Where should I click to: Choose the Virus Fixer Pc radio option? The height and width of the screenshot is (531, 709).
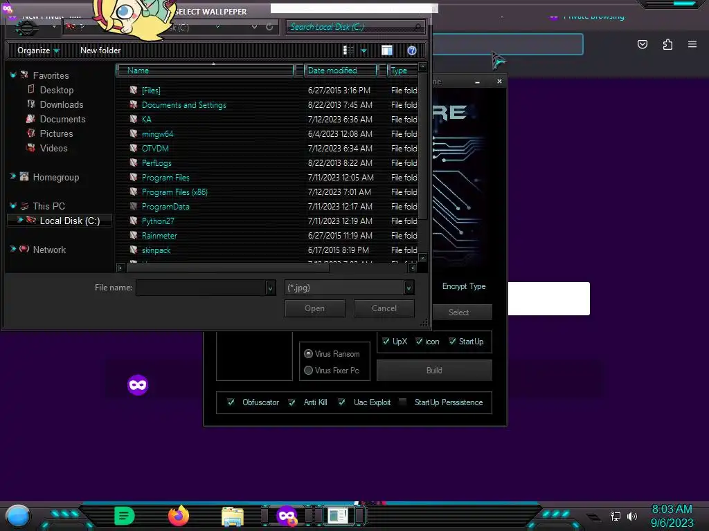(308, 371)
